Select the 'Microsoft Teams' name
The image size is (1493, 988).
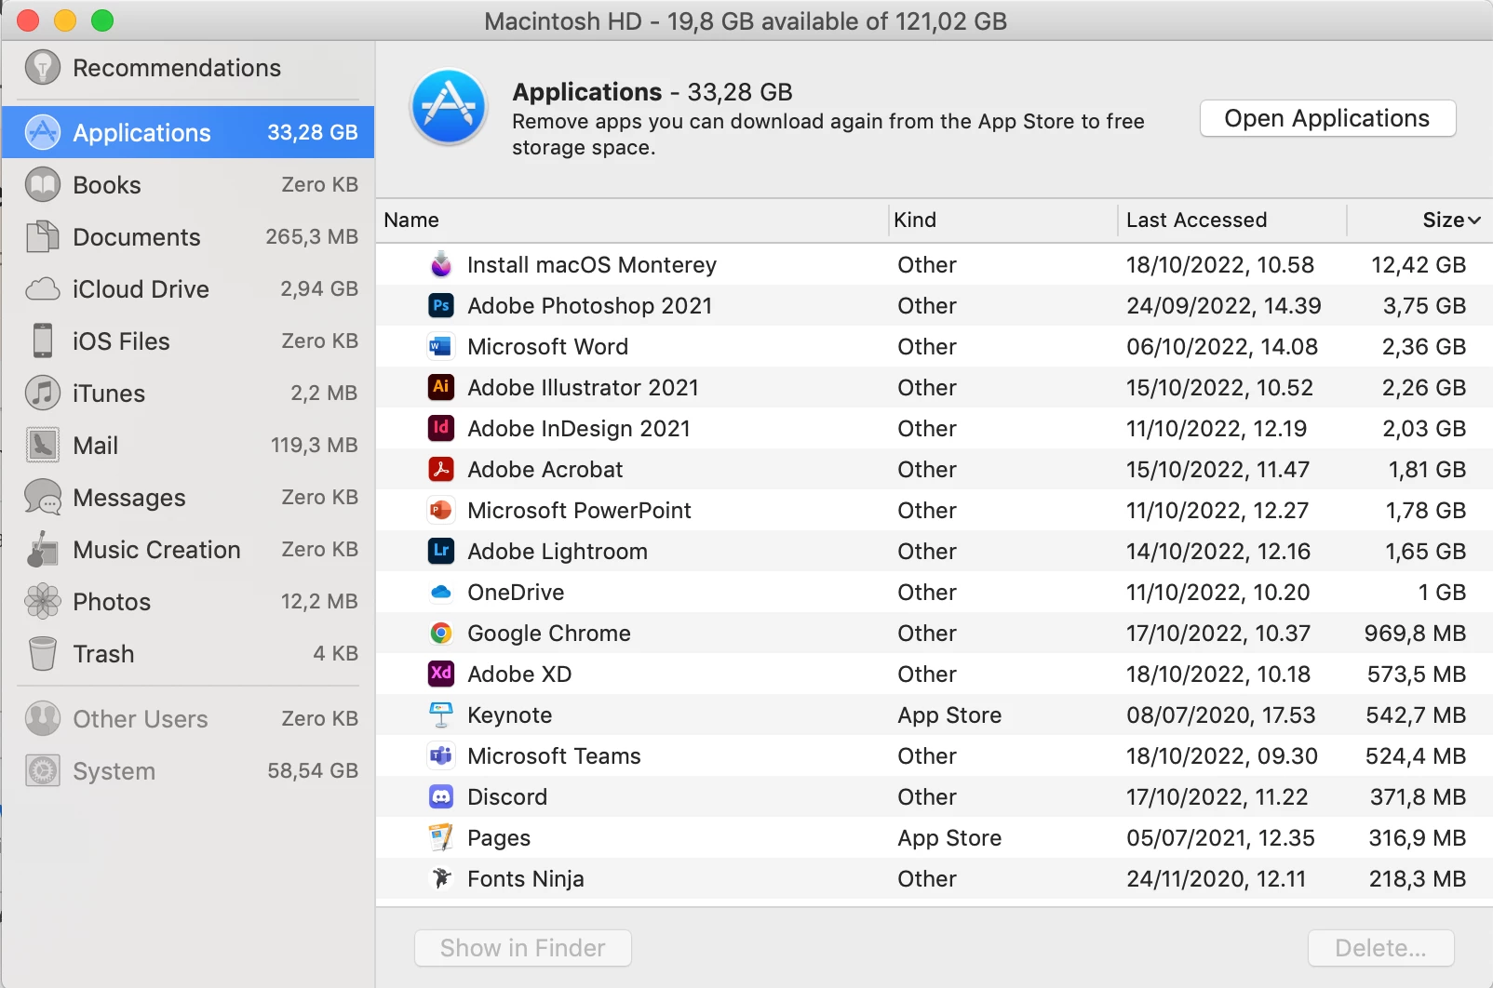click(x=554, y=756)
